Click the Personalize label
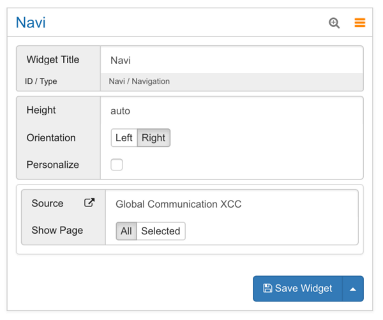 coord(53,165)
